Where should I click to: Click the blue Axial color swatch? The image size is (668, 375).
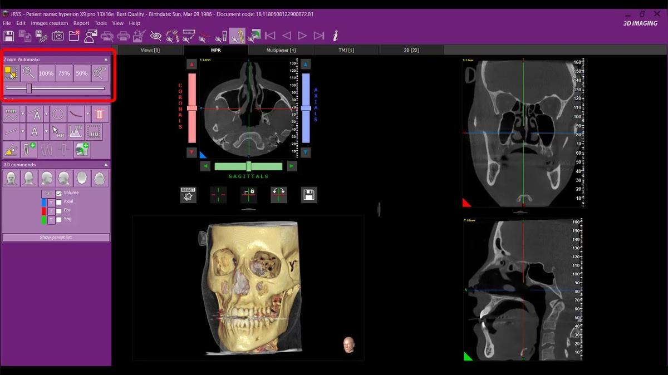[43, 202]
